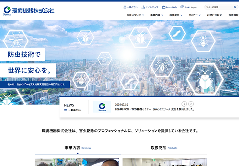Select the 事業内容 Business tab

pyautogui.click(x=78, y=148)
